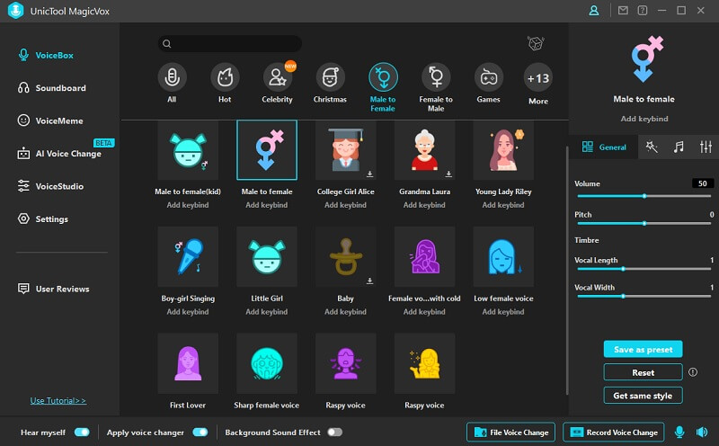Open the Soundboard section
Screen dimensions: 719x446
pos(60,88)
